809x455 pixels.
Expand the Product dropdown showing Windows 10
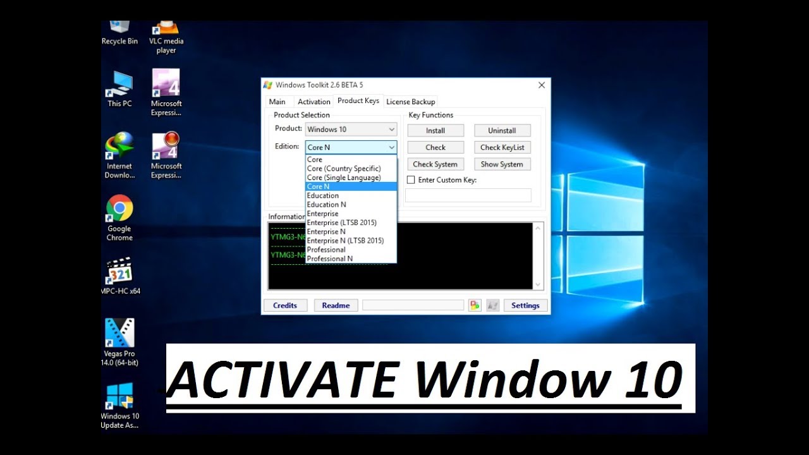[x=351, y=130]
